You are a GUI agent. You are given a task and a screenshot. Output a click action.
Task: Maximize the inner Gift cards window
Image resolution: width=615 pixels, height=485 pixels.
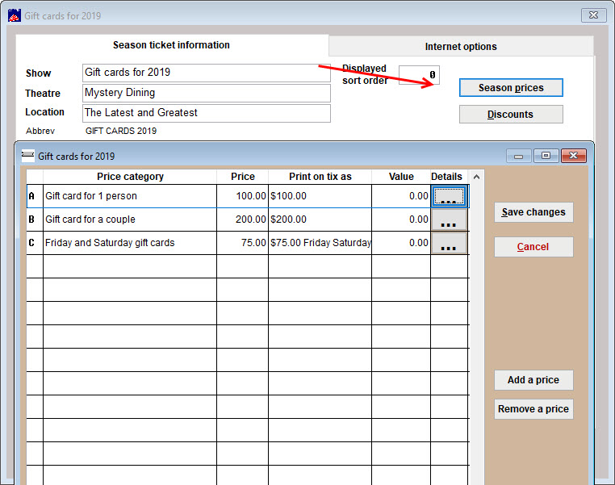coord(546,156)
